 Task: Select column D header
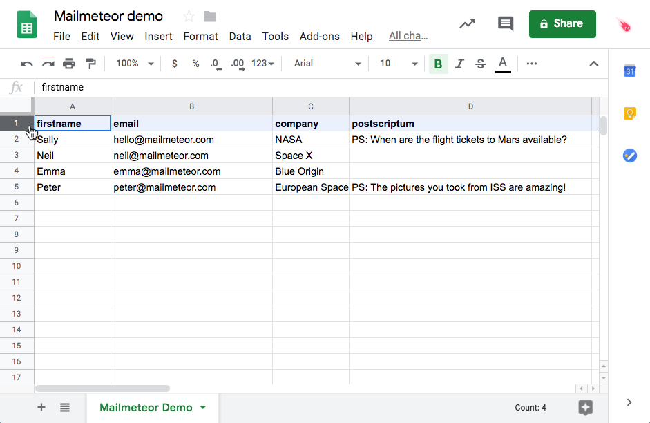[x=470, y=106]
